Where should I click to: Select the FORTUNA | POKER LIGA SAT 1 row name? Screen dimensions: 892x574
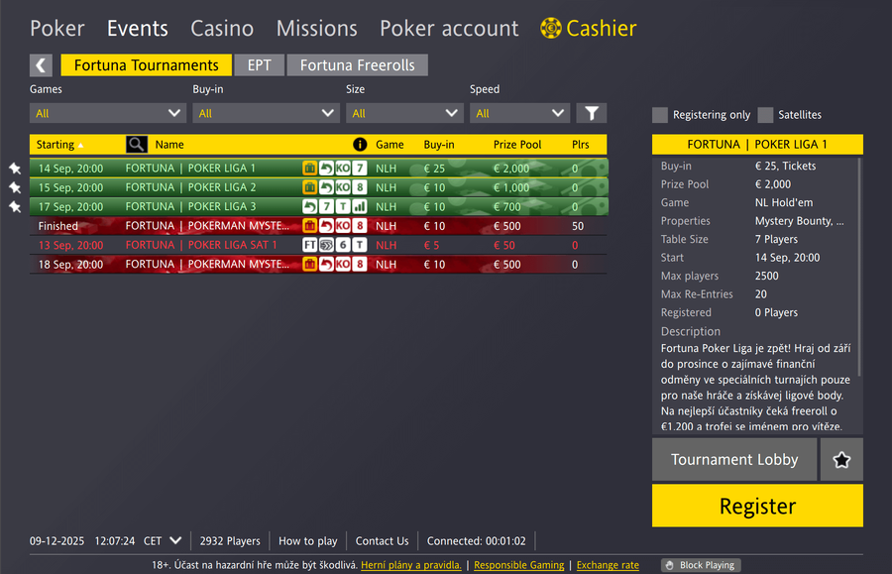pyautogui.click(x=201, y=245)
